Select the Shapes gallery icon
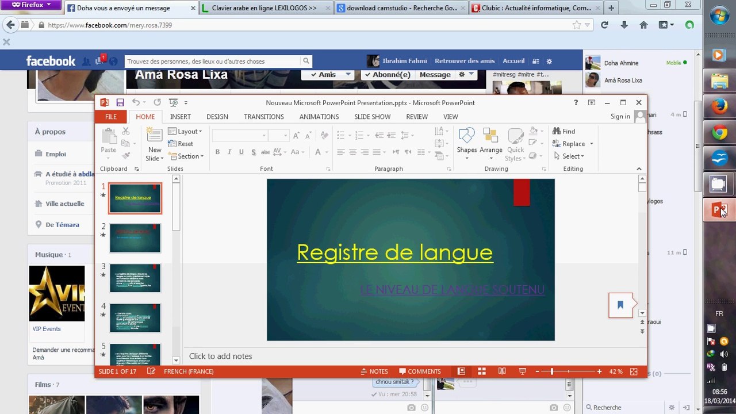This screenshot has width=736, height=414. [x=467, y=137]
